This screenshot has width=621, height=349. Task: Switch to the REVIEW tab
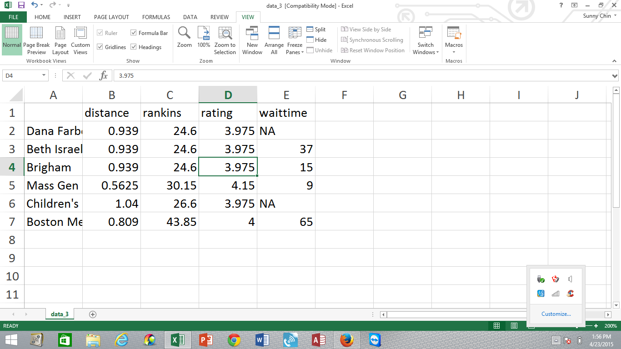[x=220, y=17]
